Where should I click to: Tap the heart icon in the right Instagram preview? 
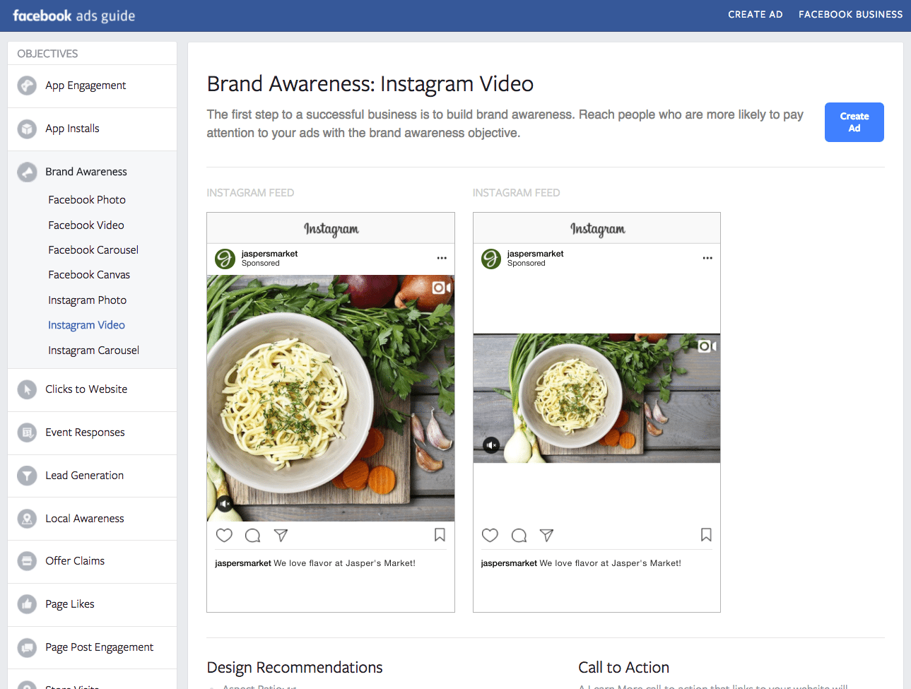pos(490,535)
